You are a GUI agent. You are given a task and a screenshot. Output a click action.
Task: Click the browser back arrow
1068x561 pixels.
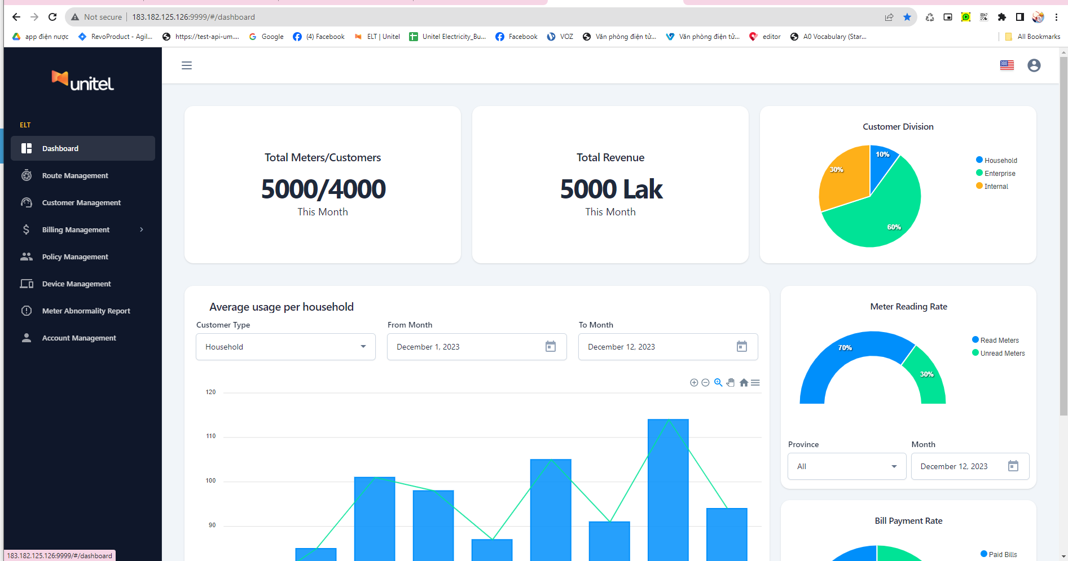click(x=16, y=17)
